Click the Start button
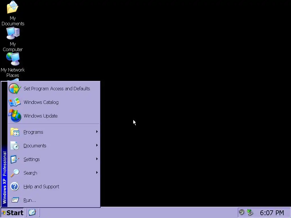The height and width of the screenshot is (218, 291). pyautogui.click(x=12, y=213)
